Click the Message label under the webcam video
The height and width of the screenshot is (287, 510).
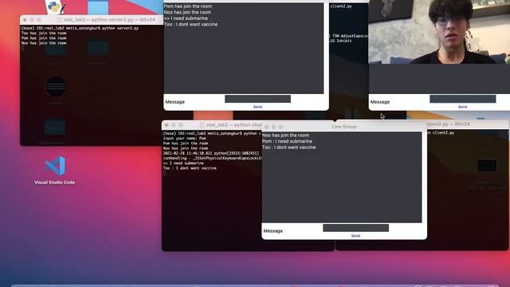[x=380, y=102]
